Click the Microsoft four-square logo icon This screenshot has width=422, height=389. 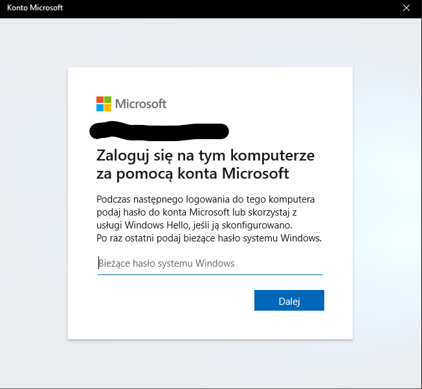pyautogui.click(x=104, y=104)
